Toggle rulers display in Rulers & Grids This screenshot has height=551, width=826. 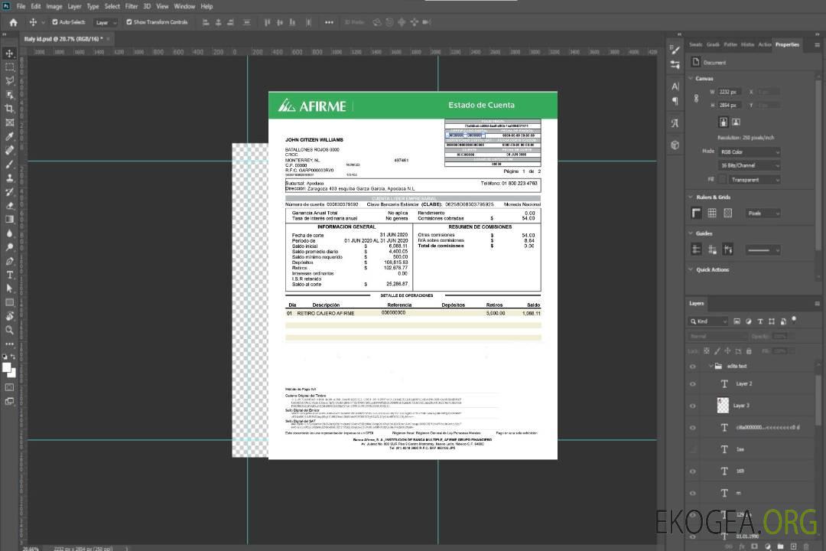tap(697, 213)
